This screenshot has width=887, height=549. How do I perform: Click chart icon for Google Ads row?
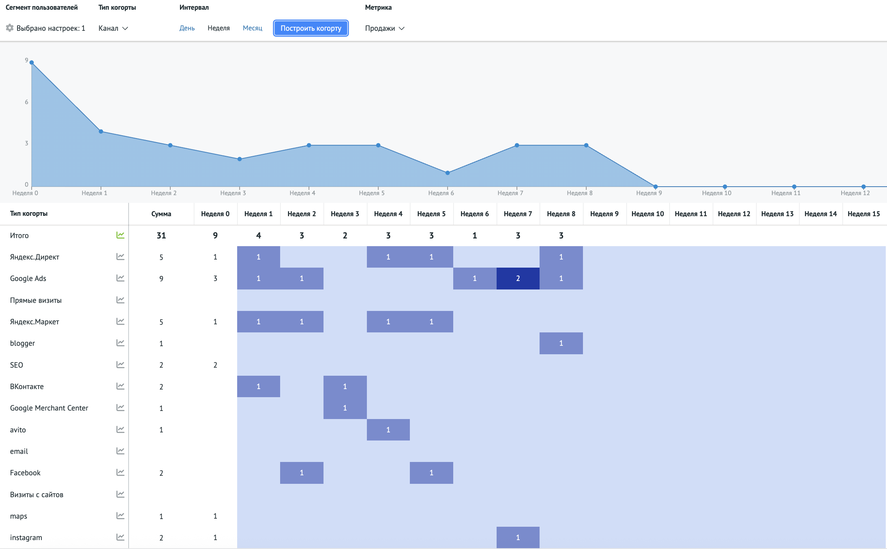(120, 278)
